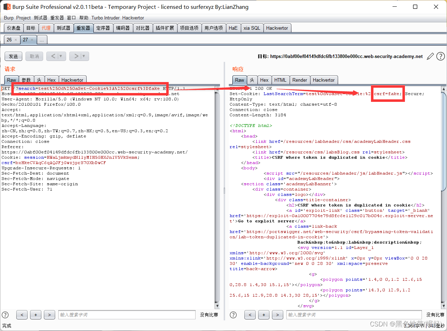Viewport: 447px width, 331px height.
Task: Click the 取消 cancel button
Action: (x=34, y=56)
